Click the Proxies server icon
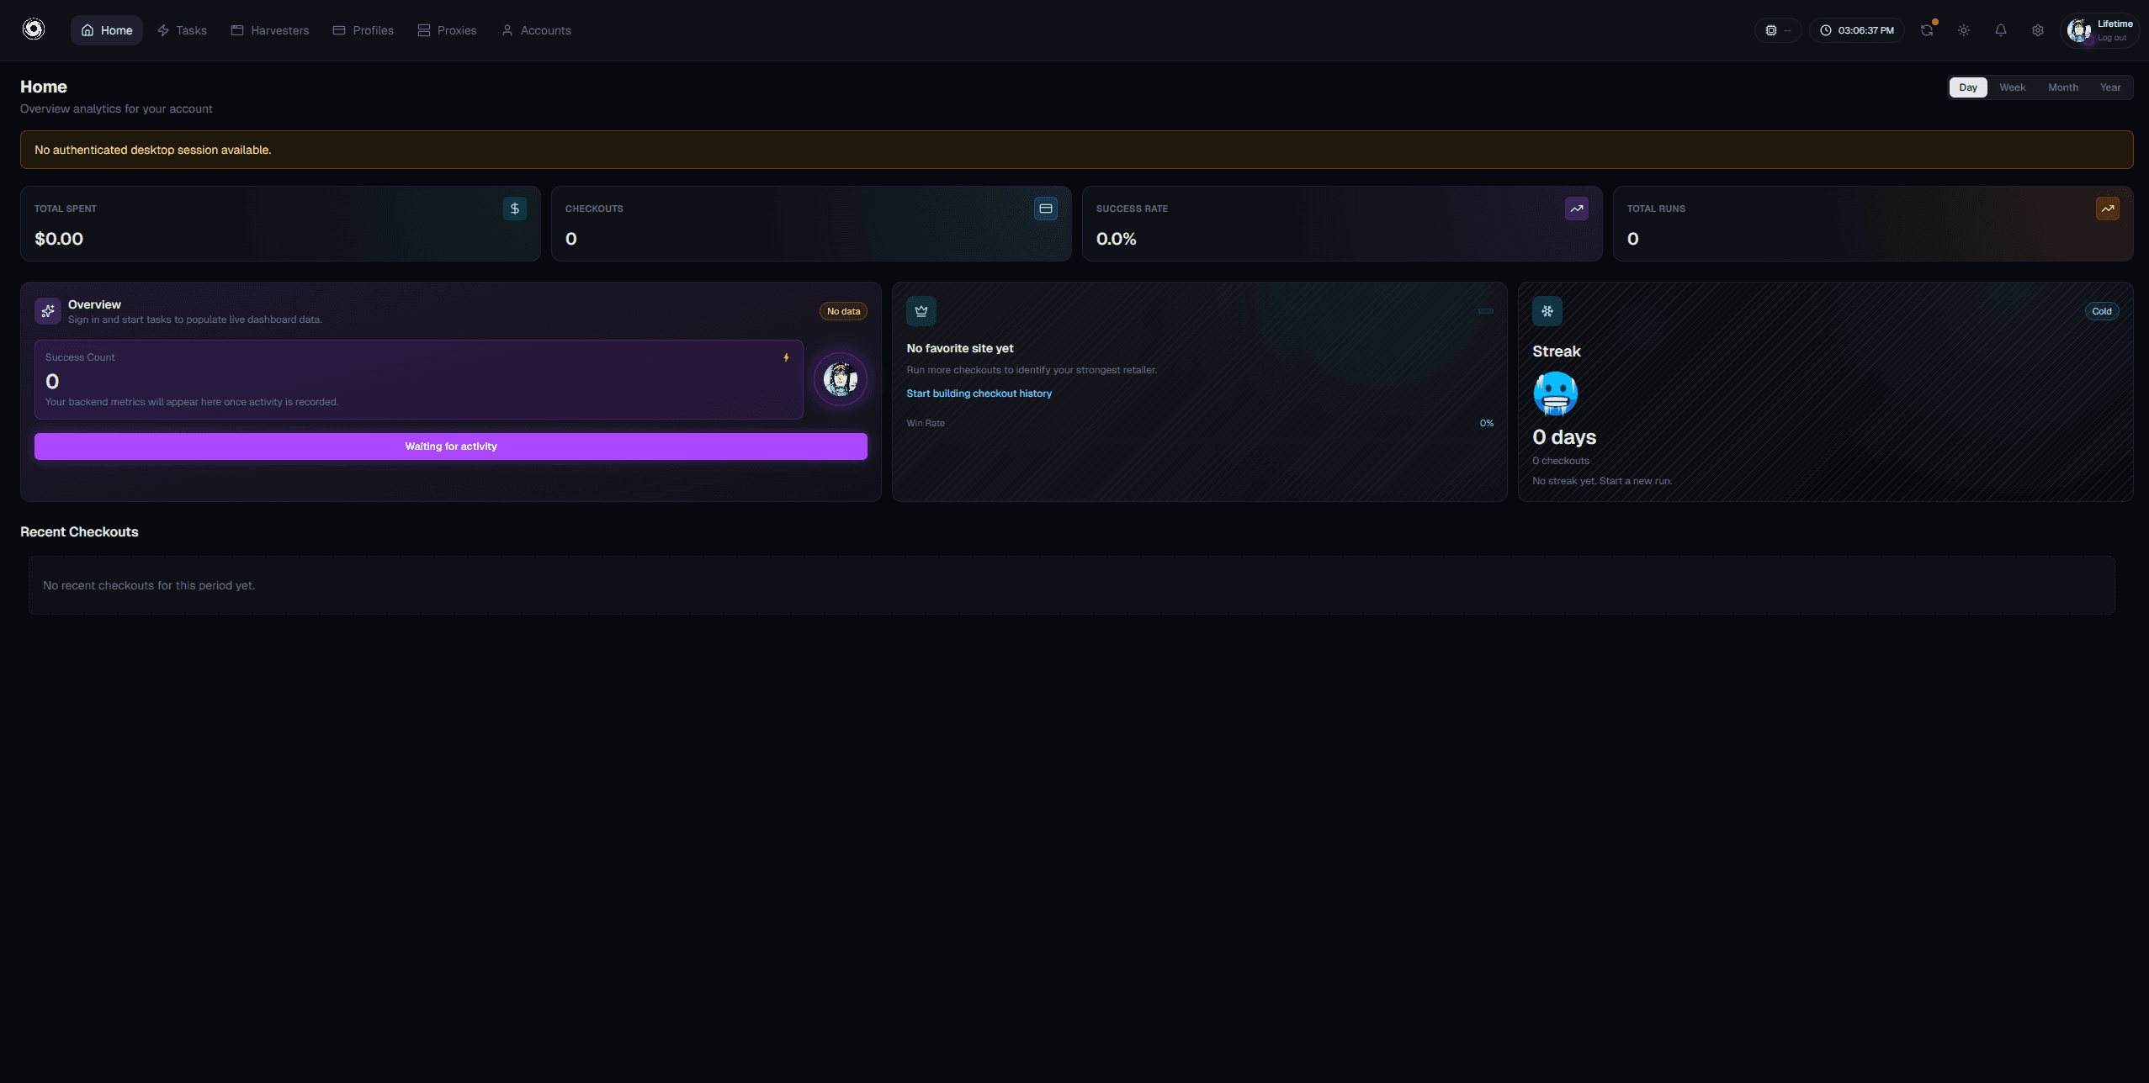The image size is (2149, 1083). (x=424, y=29)
